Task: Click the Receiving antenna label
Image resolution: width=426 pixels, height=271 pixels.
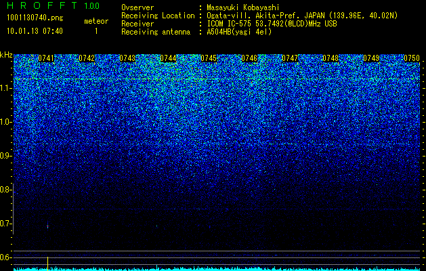Action: tap(156, 32)
